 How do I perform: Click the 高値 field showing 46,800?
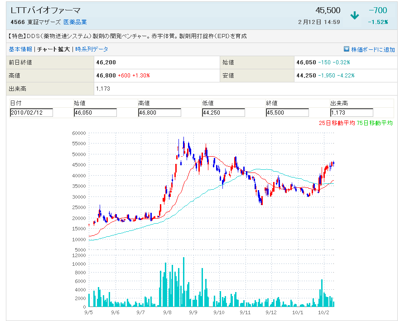(159, 113)
